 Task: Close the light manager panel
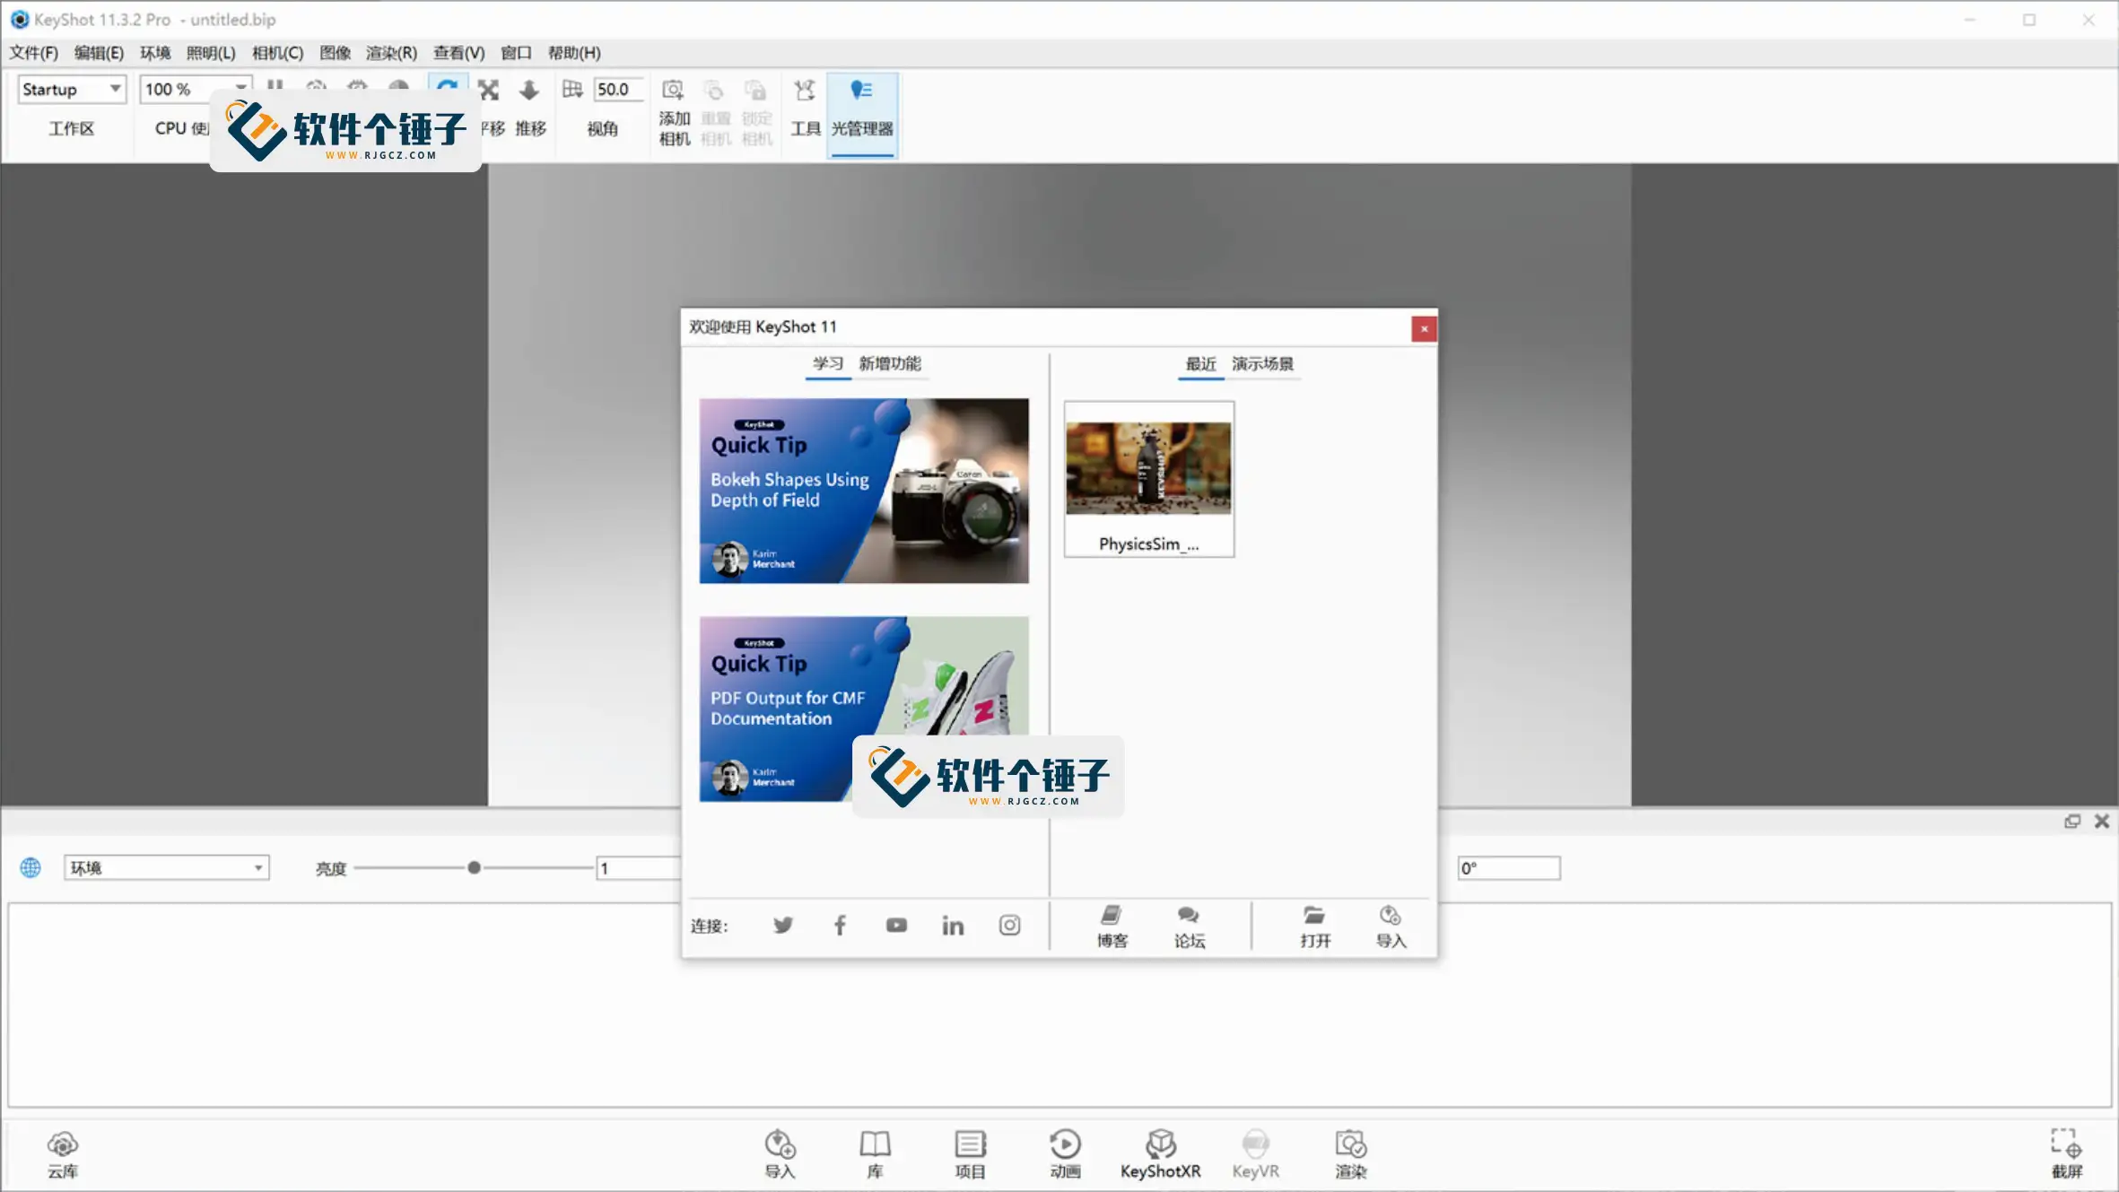(2102, 821)
